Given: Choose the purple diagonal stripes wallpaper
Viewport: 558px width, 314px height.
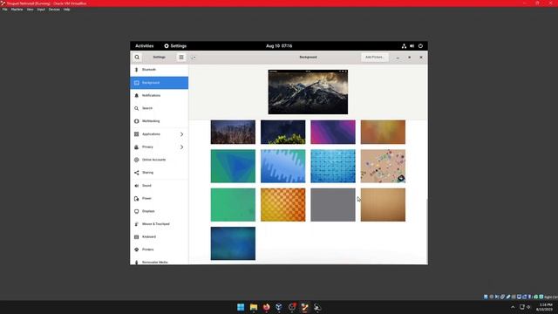Looking at the screenshot, I should click(333, 132).
